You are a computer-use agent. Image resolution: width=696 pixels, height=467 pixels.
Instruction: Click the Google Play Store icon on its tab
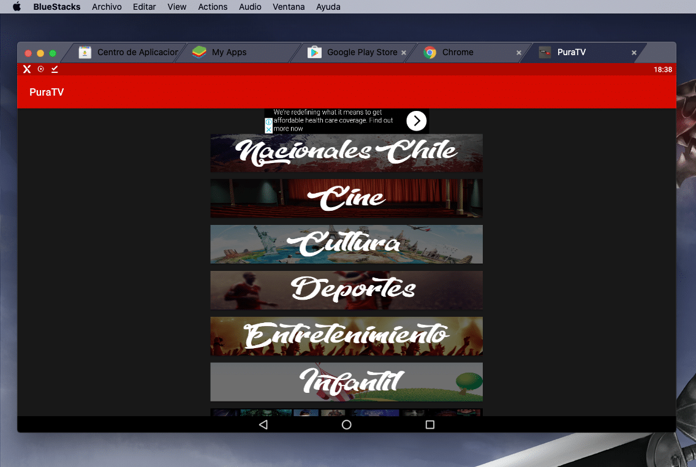tap(314, 53)
